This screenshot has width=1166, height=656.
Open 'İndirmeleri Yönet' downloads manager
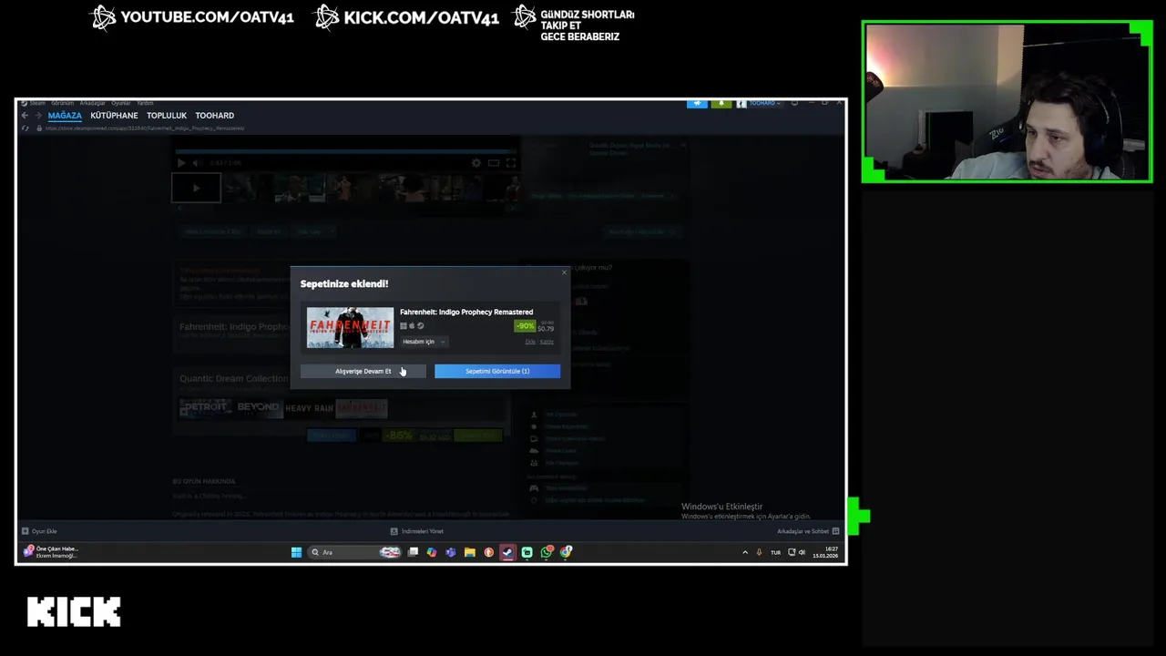tap(416, 531)
